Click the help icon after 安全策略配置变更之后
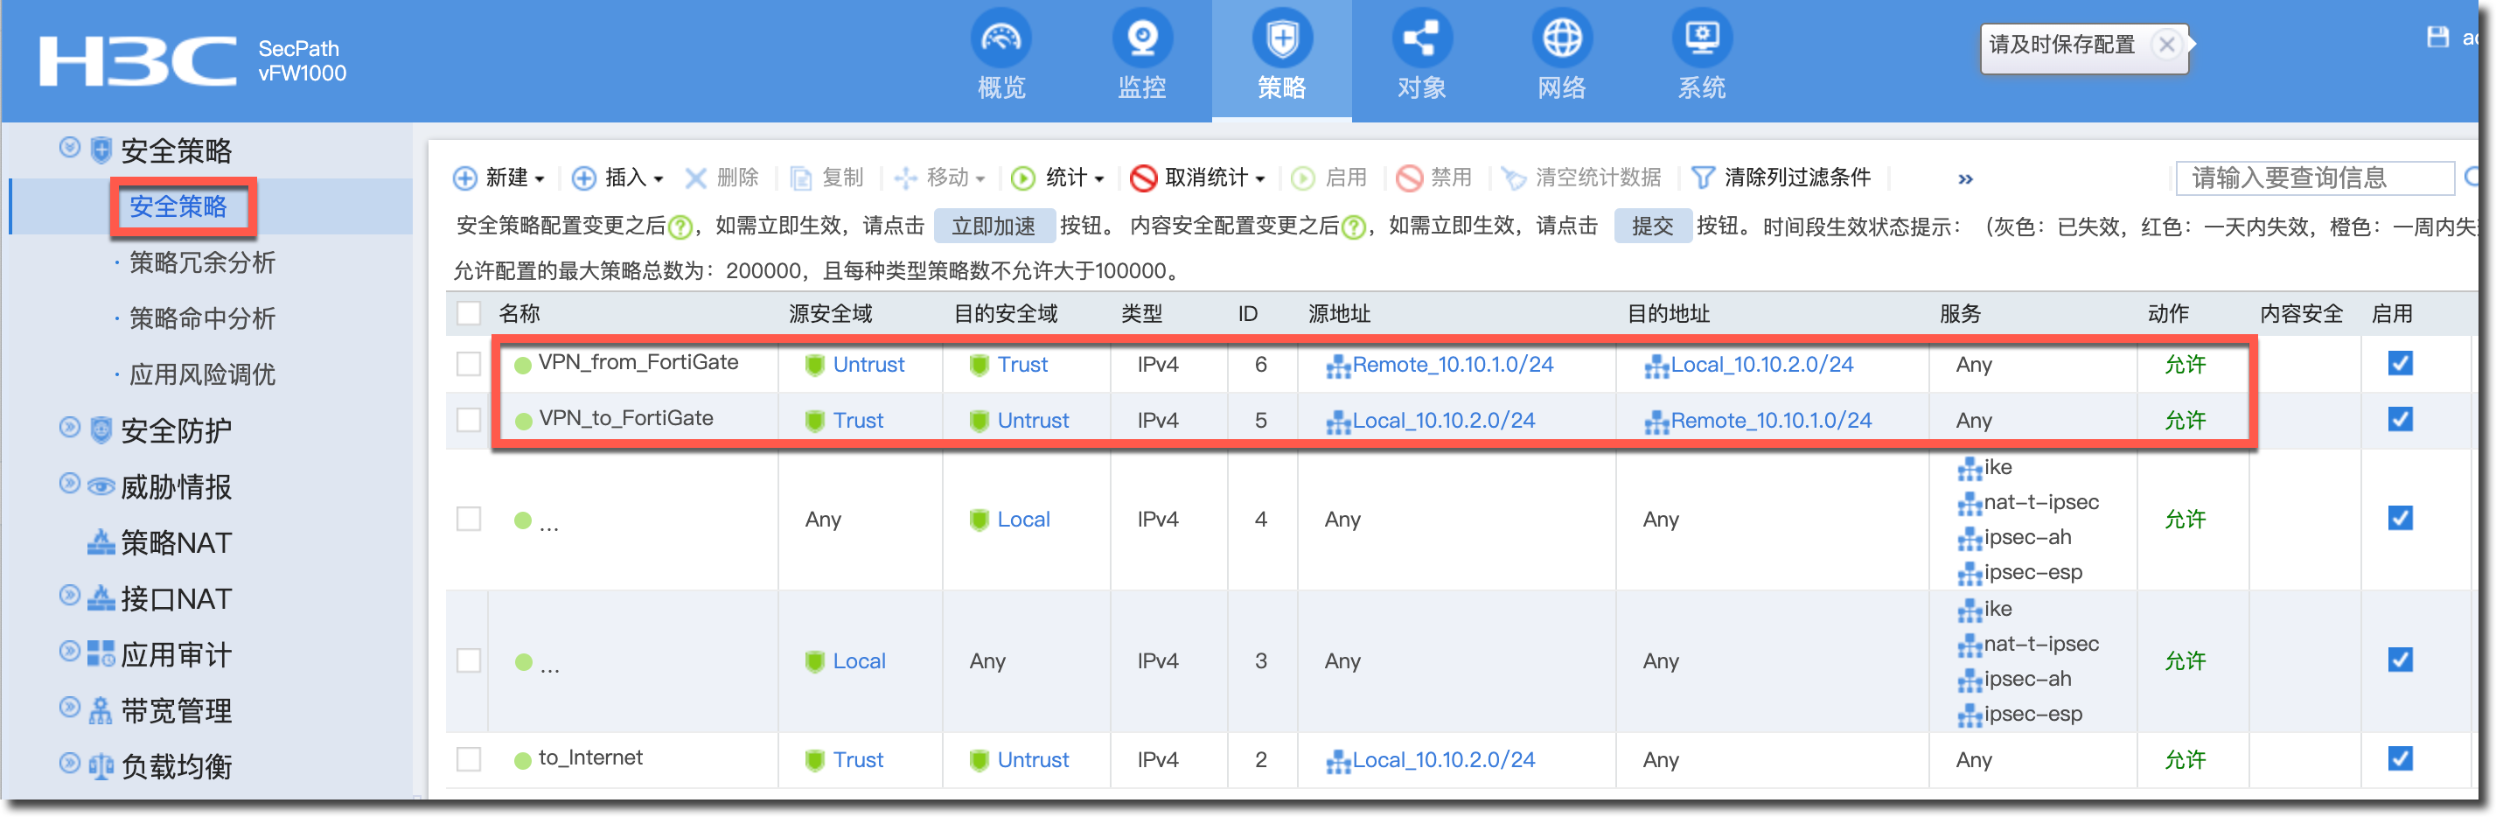The width and height of the screenshot is (2496, 817). pos(681,227)
